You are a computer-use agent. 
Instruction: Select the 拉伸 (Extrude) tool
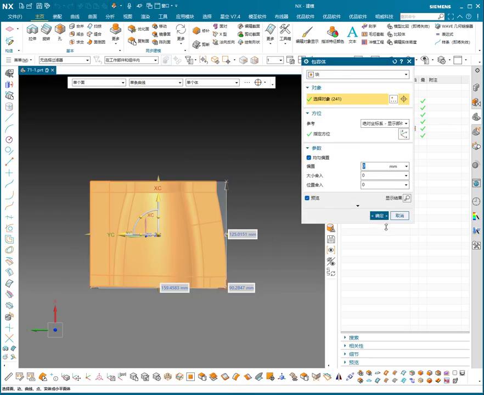(32, 31)
